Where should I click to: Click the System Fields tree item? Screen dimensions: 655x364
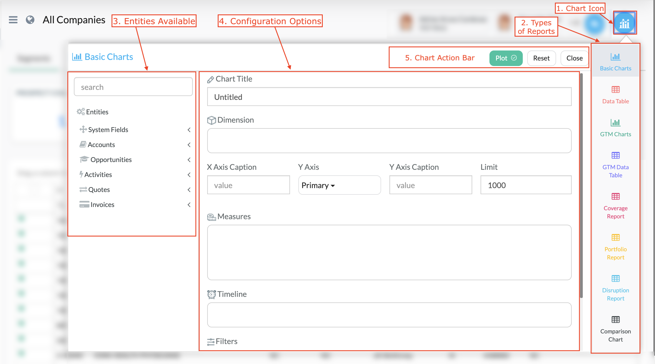(108, 130)
